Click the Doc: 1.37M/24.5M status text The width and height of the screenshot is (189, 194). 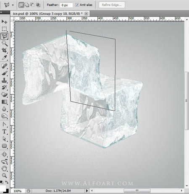click(58, 191)
